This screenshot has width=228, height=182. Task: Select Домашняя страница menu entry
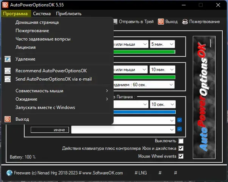click(x=57, y=22)
